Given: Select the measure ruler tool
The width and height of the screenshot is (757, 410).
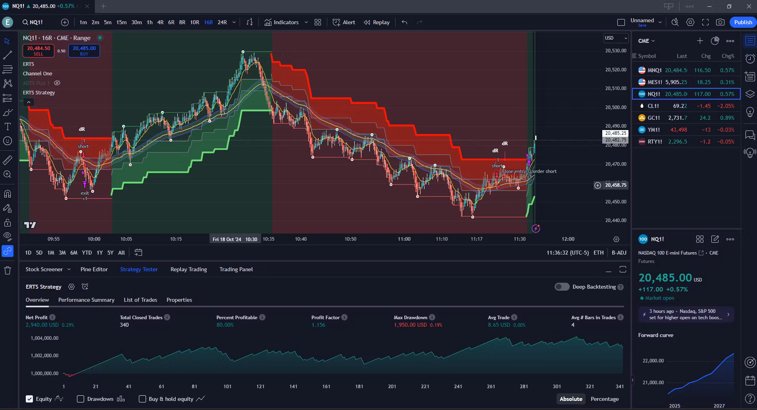Looking at the screenshot, I should tap(8, 160).
